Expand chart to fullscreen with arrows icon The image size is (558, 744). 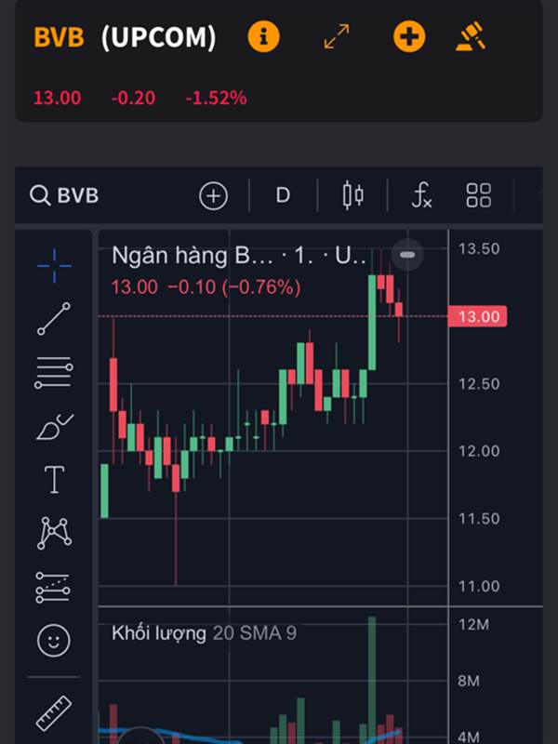coord(337,36)
